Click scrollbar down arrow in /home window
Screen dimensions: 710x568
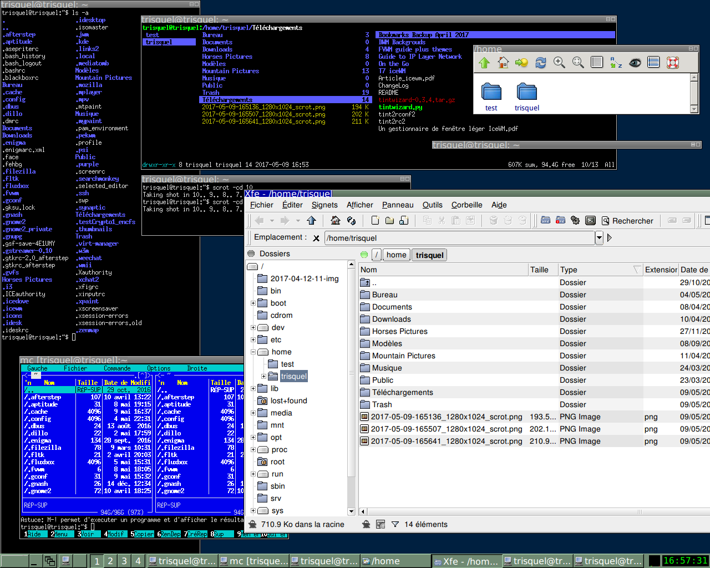click(694, 109)
